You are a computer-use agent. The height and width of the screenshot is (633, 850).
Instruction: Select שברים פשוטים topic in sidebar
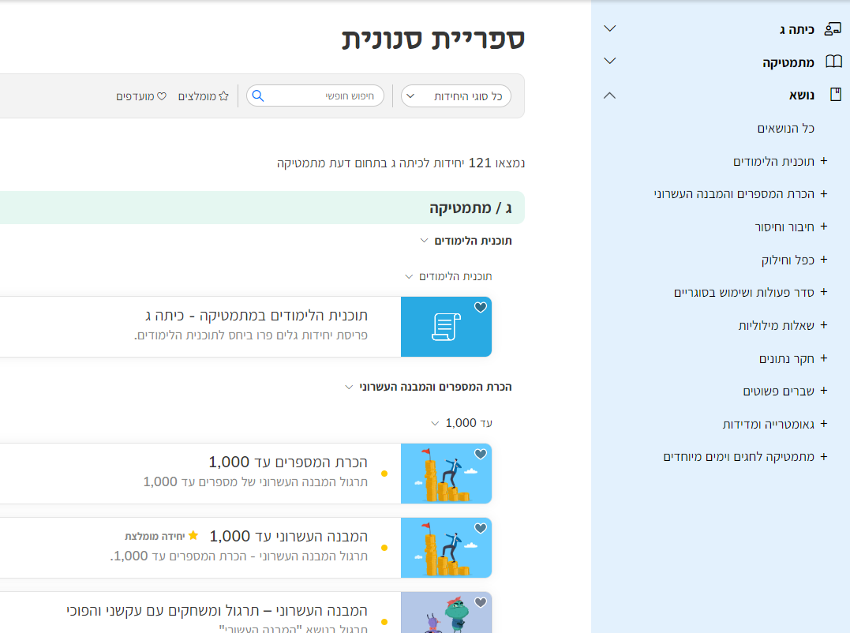[778, 391]
